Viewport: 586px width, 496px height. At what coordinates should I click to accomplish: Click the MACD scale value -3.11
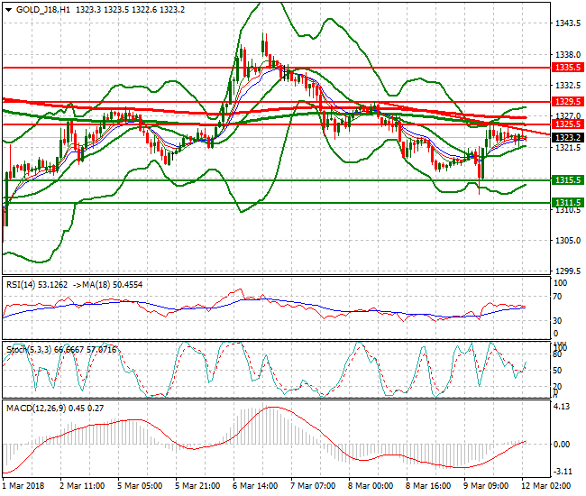coord(563,472)
